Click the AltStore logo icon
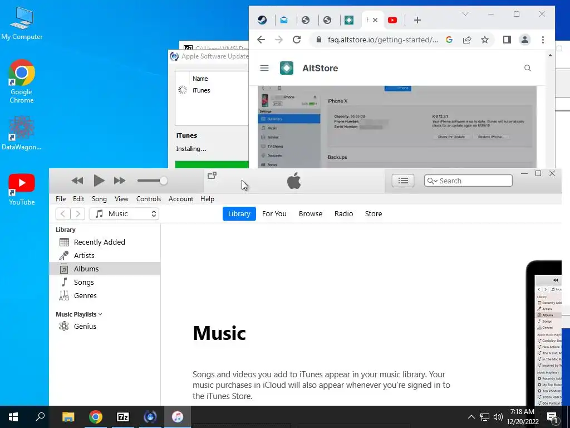The width and height of the screenshot is (570, 428). pyautogui.click(x=287, y=68)
